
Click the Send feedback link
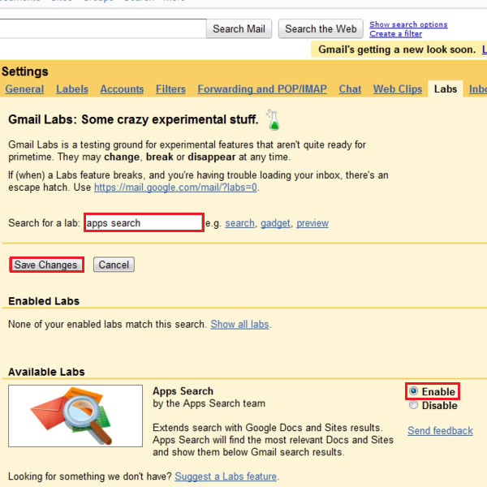coord(440,431)
